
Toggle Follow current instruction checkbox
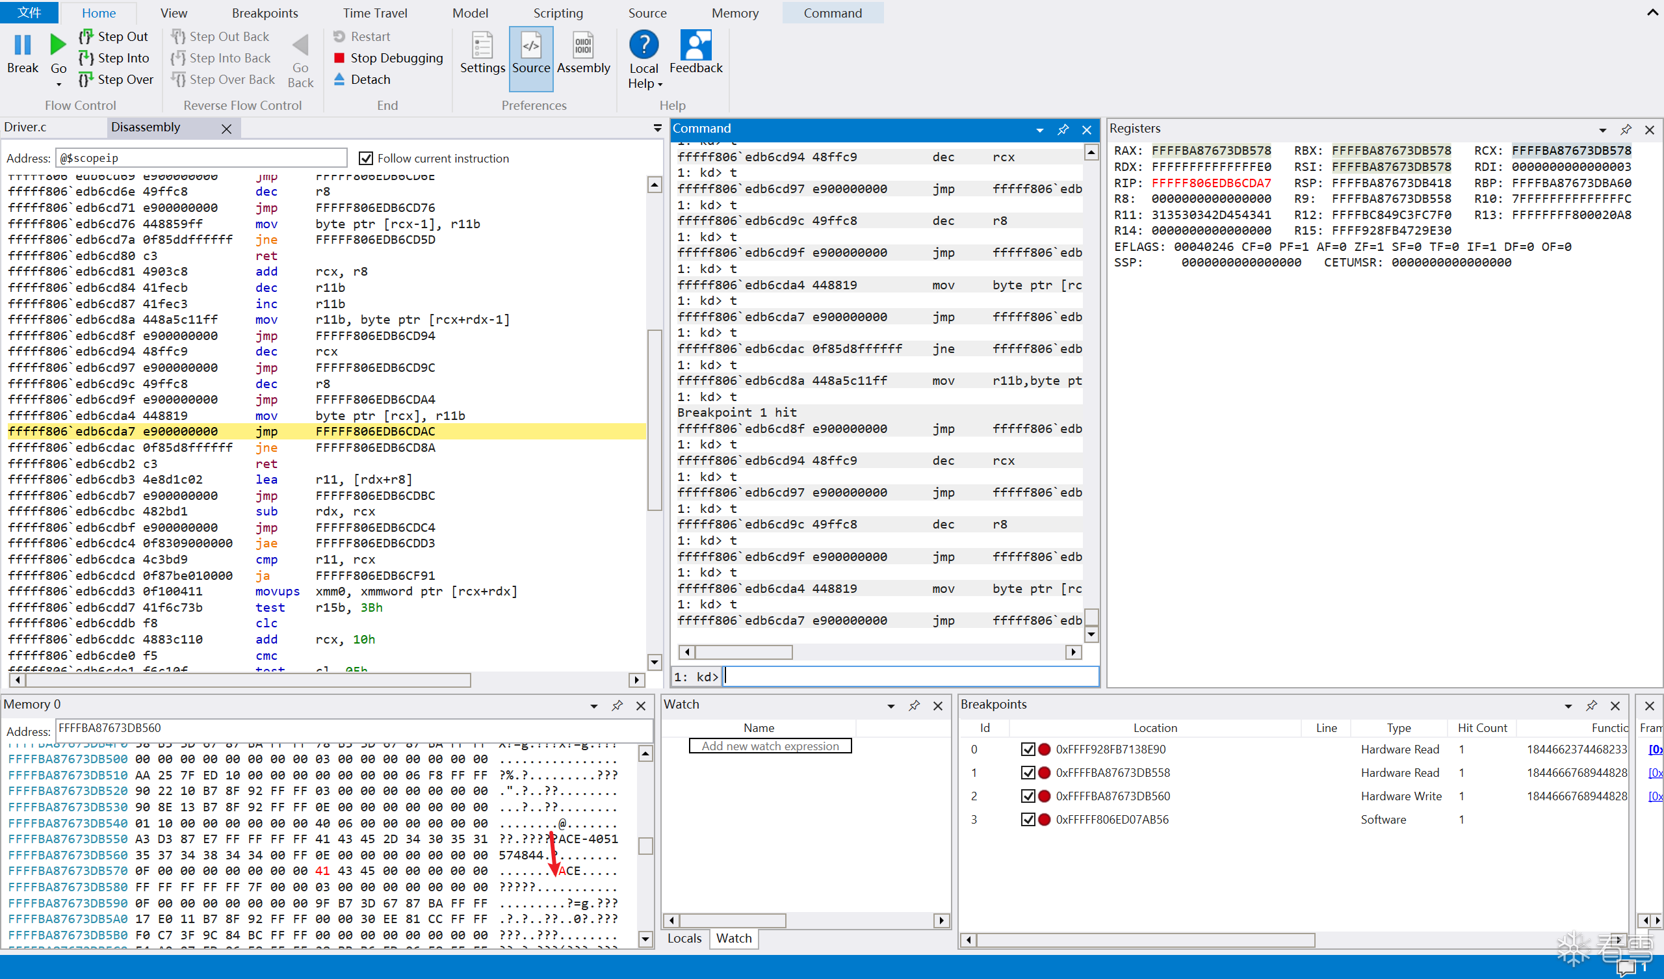tap(365, 159)
